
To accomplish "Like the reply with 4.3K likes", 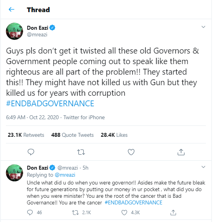I will click(125, 213).
